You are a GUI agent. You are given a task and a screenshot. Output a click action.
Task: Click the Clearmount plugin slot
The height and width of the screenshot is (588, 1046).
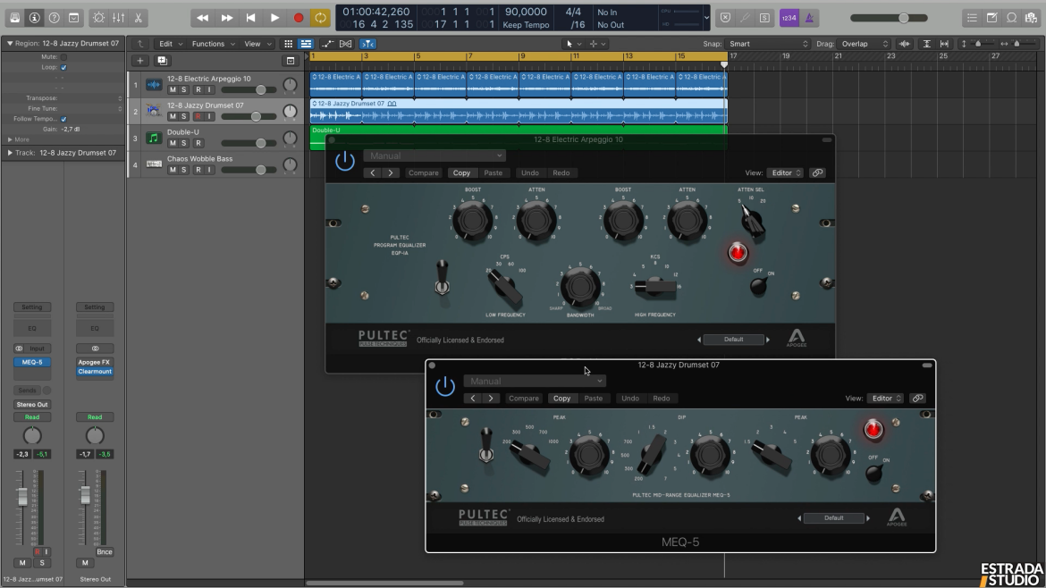click(x=95, y=372)
